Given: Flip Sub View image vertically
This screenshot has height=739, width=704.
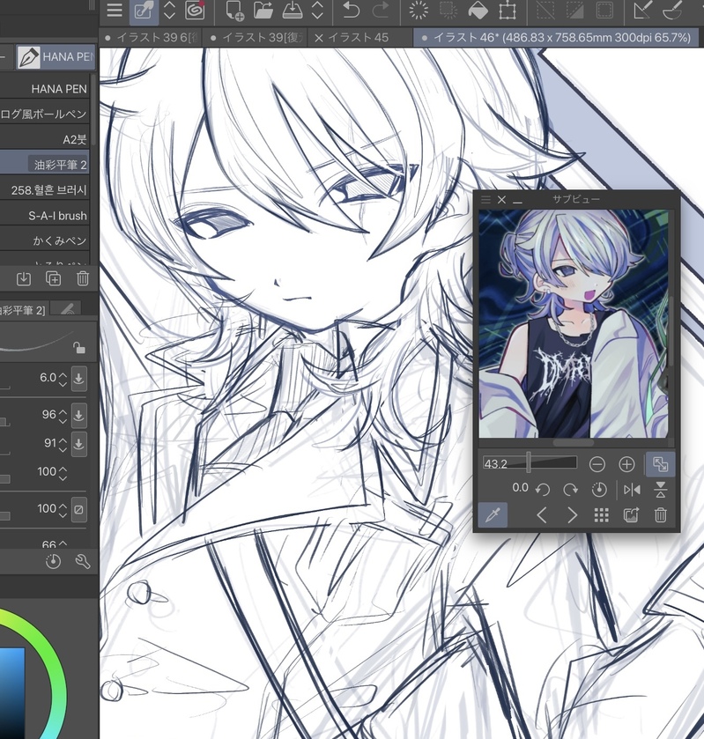Looking at the screenshot, I should pyautogui.click(x=661, y=490).
